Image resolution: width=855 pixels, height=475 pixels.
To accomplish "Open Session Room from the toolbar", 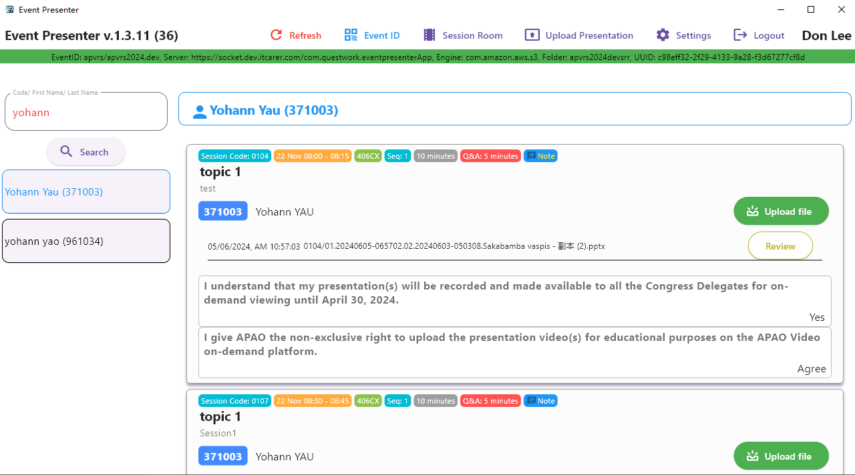I will point(430,35).
